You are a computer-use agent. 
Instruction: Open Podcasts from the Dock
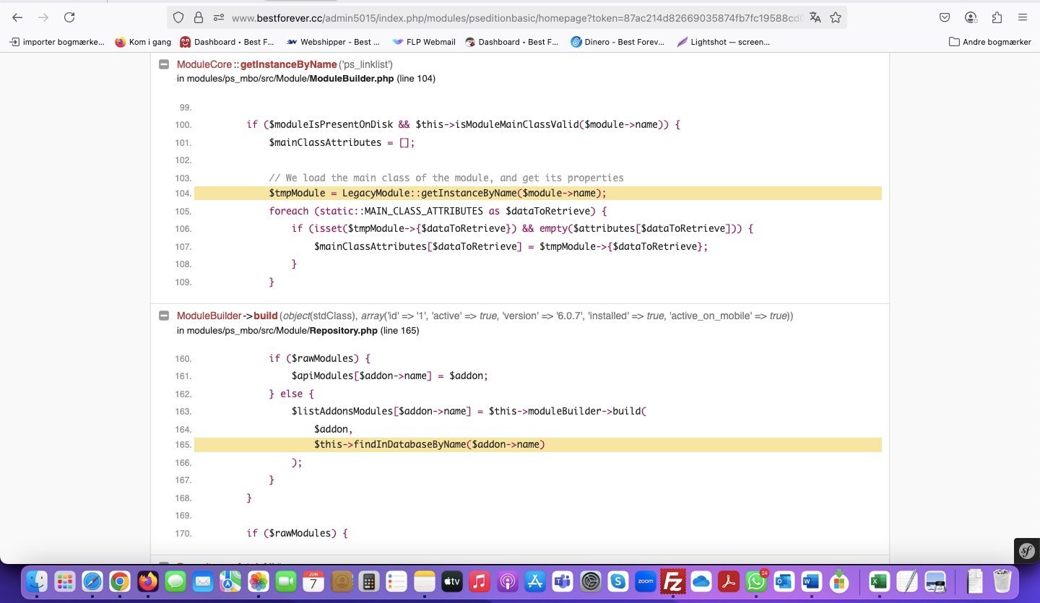coord(507,581)
